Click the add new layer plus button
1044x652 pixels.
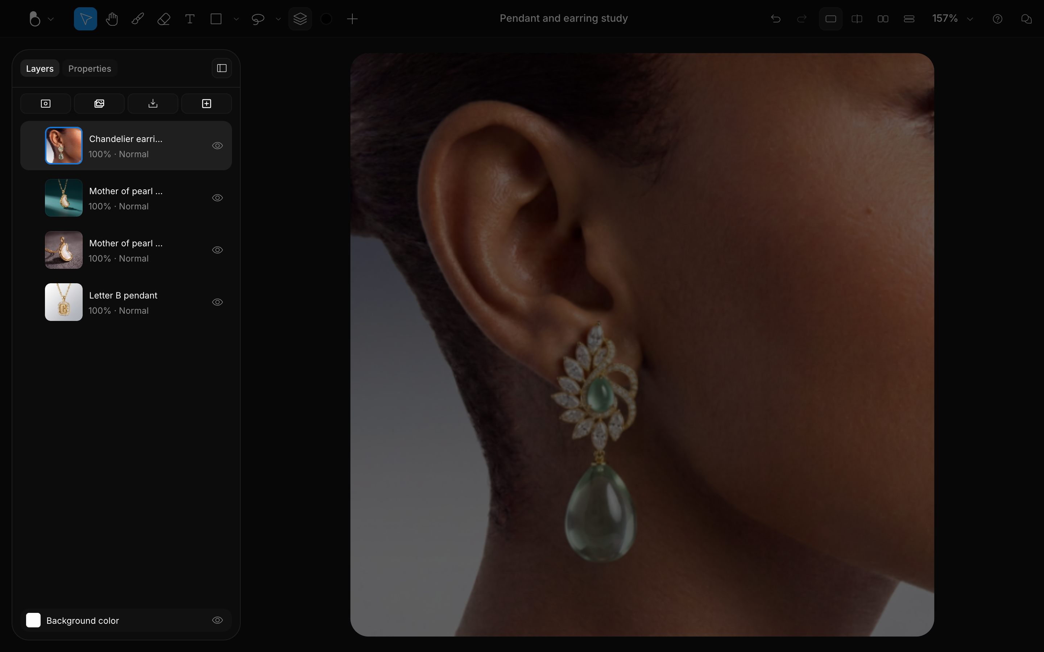pos(207,104)
